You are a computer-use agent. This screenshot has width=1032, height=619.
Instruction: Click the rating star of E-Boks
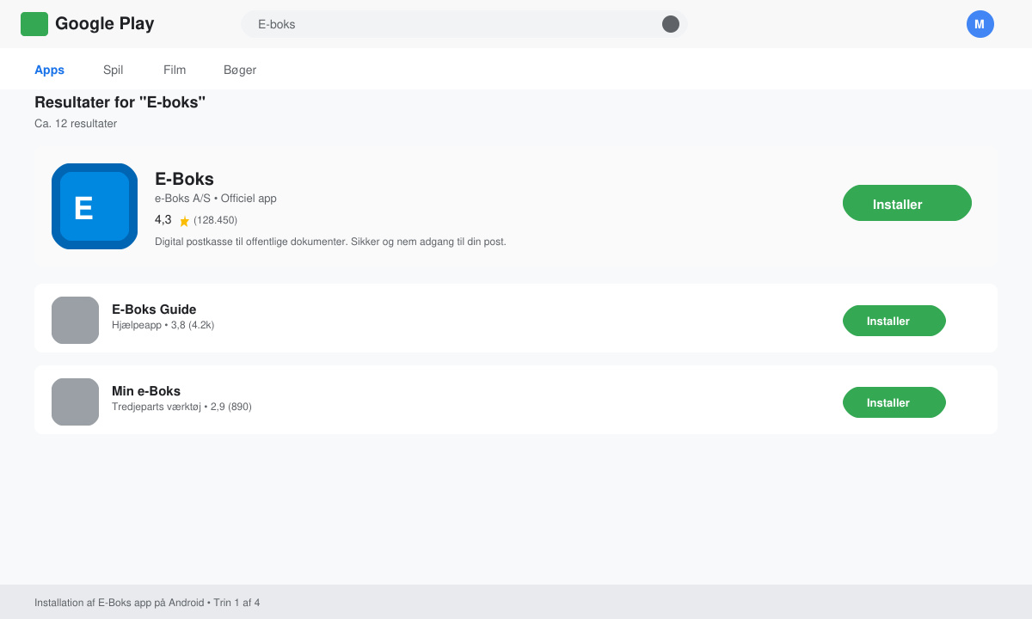[x=184, y=221]
